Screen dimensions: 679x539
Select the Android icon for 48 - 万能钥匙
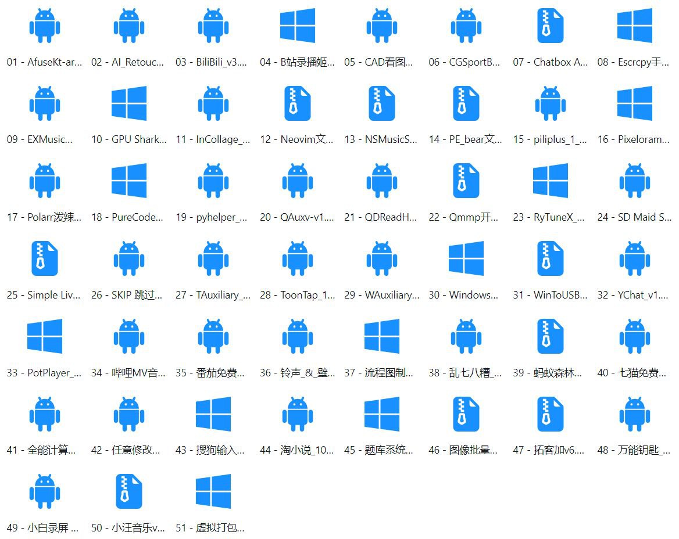[x=635, y=414]
